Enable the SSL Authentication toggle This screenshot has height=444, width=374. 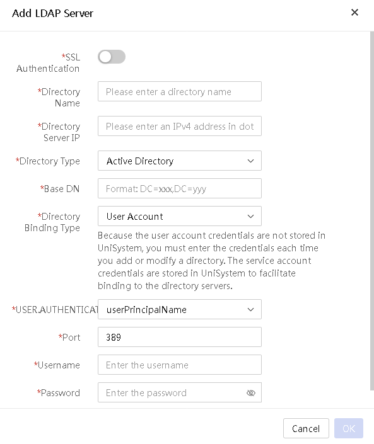[112, 57]
